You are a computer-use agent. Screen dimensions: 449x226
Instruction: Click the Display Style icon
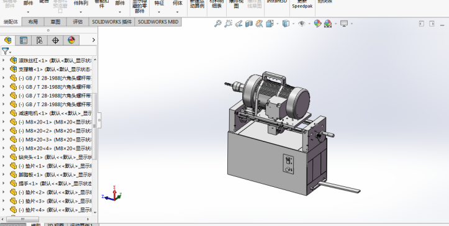click(286, 24)
